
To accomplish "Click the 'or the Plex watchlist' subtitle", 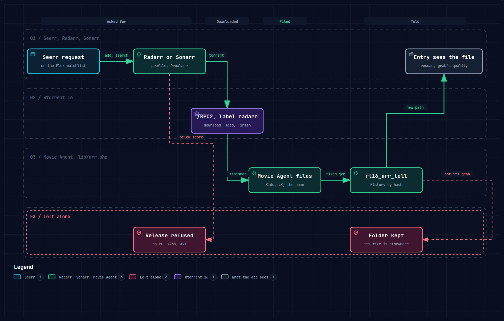I will 63,66.
